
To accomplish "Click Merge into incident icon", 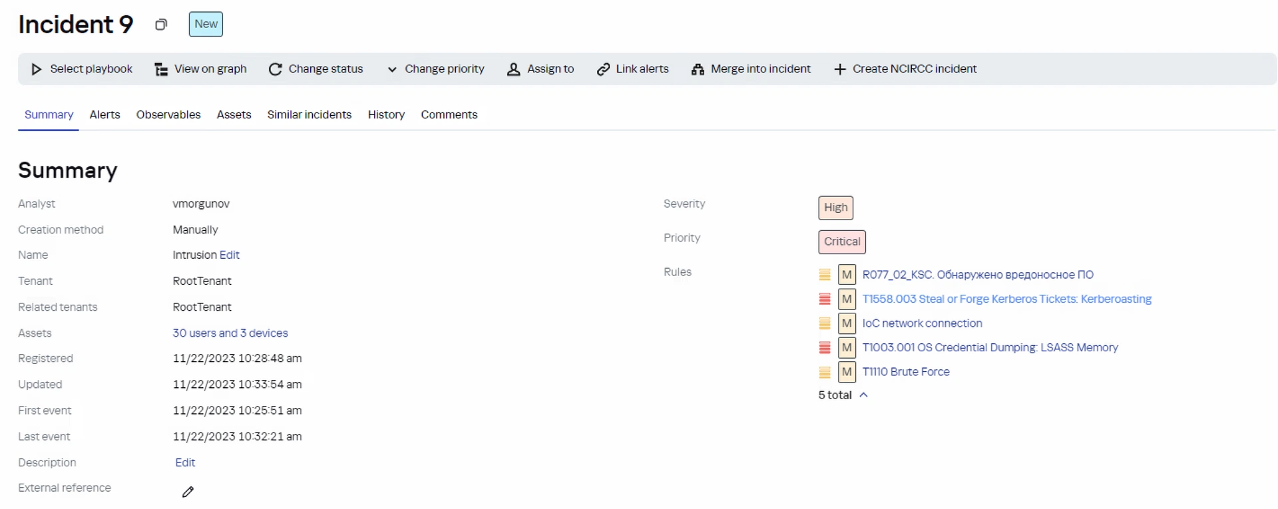I will 698,69.
